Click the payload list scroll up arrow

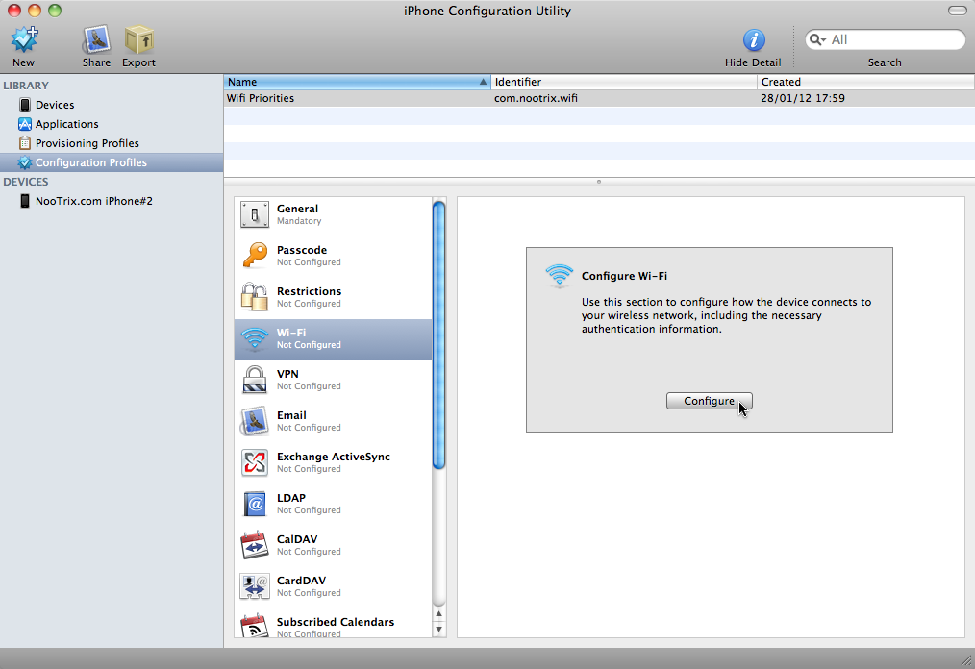coord(439,614)
